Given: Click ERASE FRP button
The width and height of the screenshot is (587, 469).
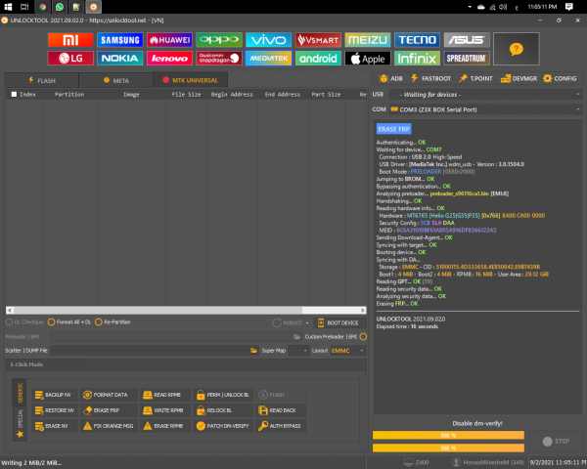Looking at the screenshot, I should [109, 410].
